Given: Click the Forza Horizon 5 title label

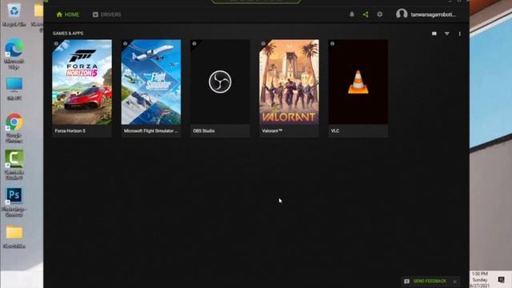Looking at the screenshot, I should 70,131.
